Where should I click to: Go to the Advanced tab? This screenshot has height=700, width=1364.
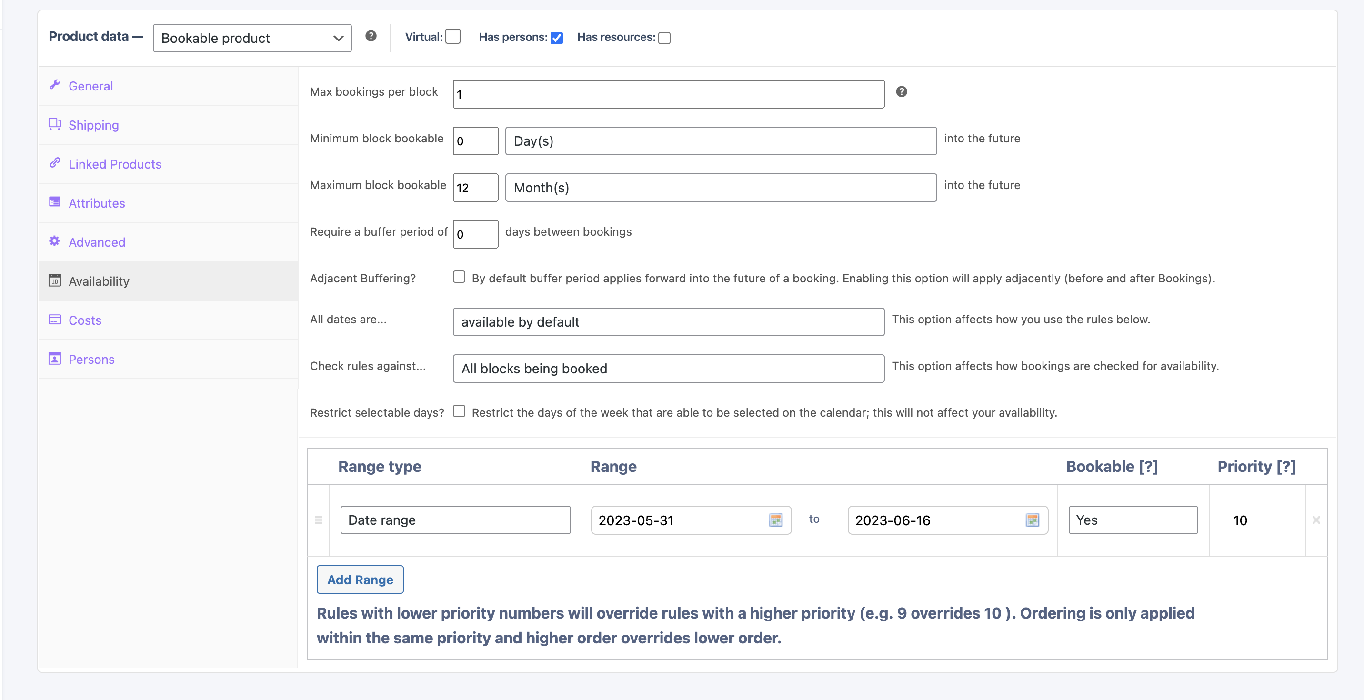(x=169, y=242)
